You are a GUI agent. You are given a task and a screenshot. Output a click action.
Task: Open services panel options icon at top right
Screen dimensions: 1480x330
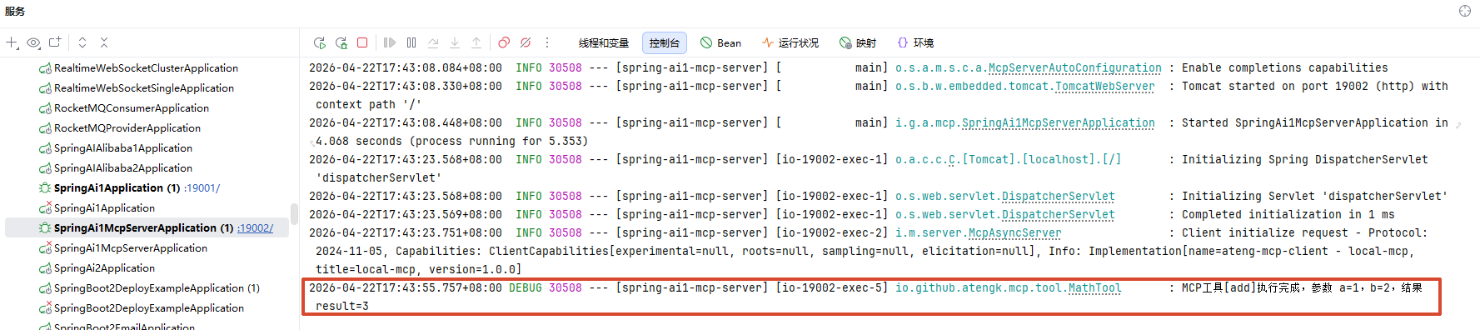[x=1465, y=11]
